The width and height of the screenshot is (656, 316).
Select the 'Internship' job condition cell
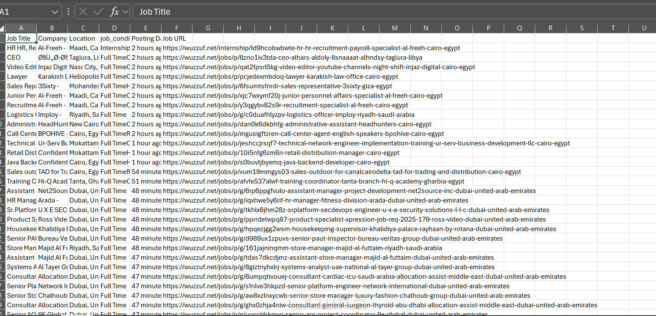click(x=115, y=48)
